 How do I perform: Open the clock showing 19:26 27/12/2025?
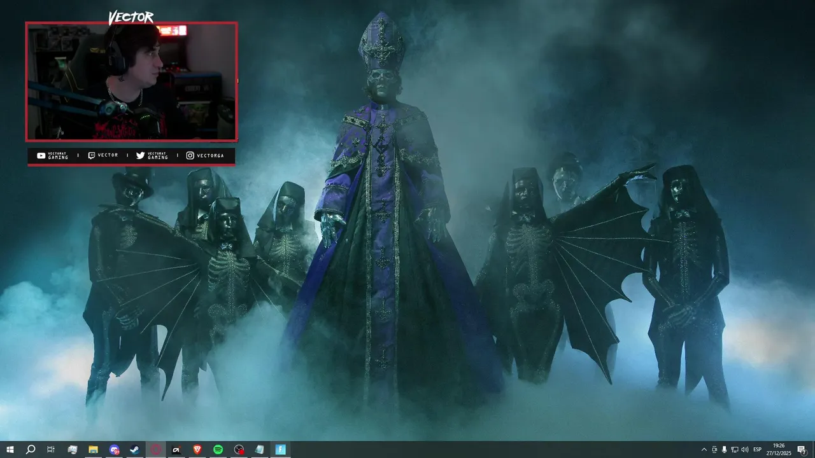(x=779, y=450)
